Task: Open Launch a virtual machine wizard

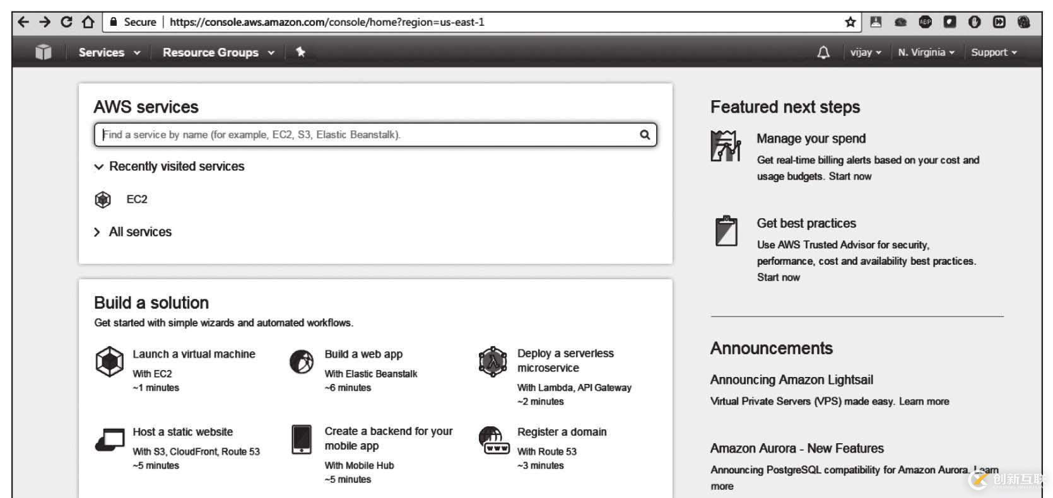Action: 194,354
